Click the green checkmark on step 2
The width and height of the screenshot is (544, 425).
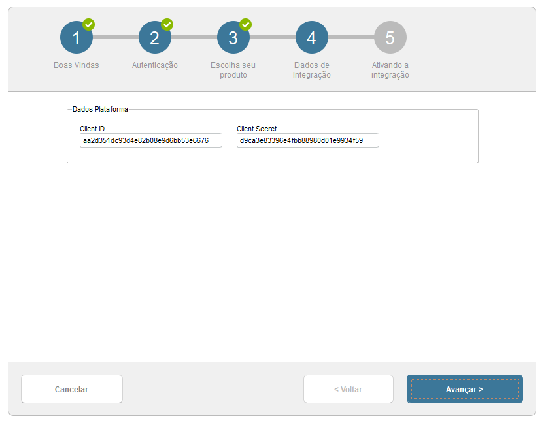tap(167, 25)
